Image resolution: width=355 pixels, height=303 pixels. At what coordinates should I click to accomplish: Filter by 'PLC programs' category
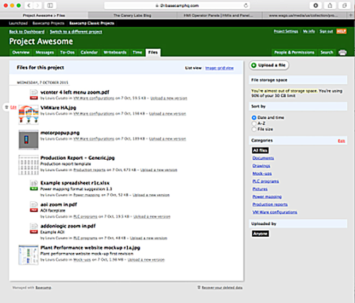pos(265,181)
